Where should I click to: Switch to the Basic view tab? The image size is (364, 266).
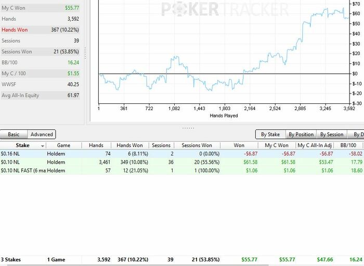(14, 134)
